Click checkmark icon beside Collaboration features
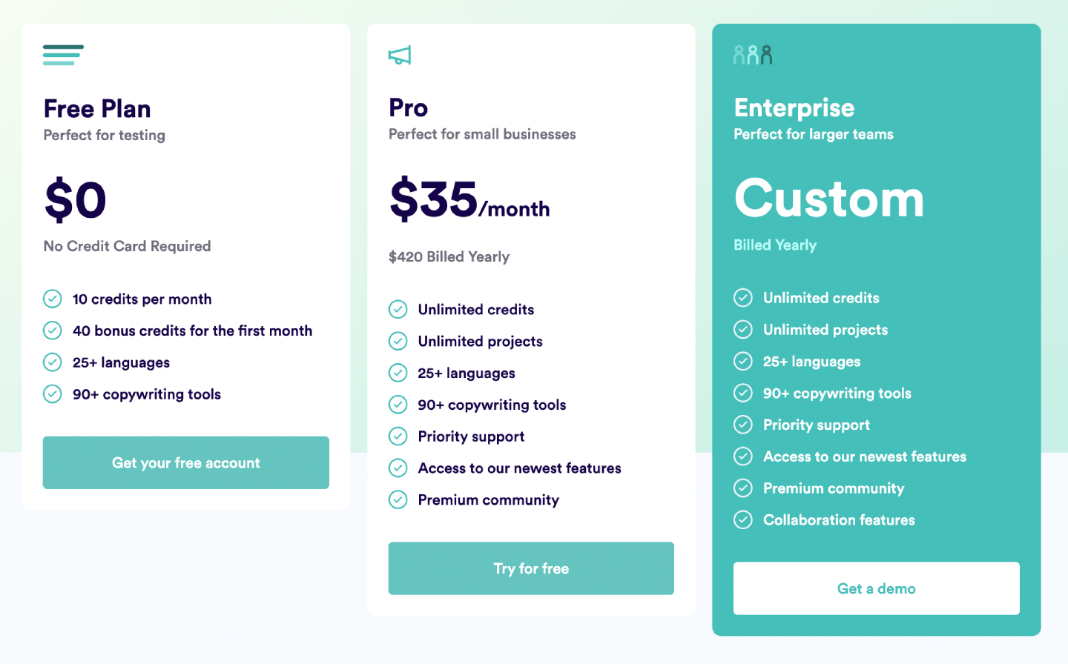Viewport: 1068px width, 664px height. click(x=743, y=520)
